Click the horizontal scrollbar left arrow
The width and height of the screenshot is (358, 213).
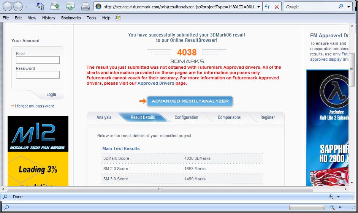[x=3, y=189]
